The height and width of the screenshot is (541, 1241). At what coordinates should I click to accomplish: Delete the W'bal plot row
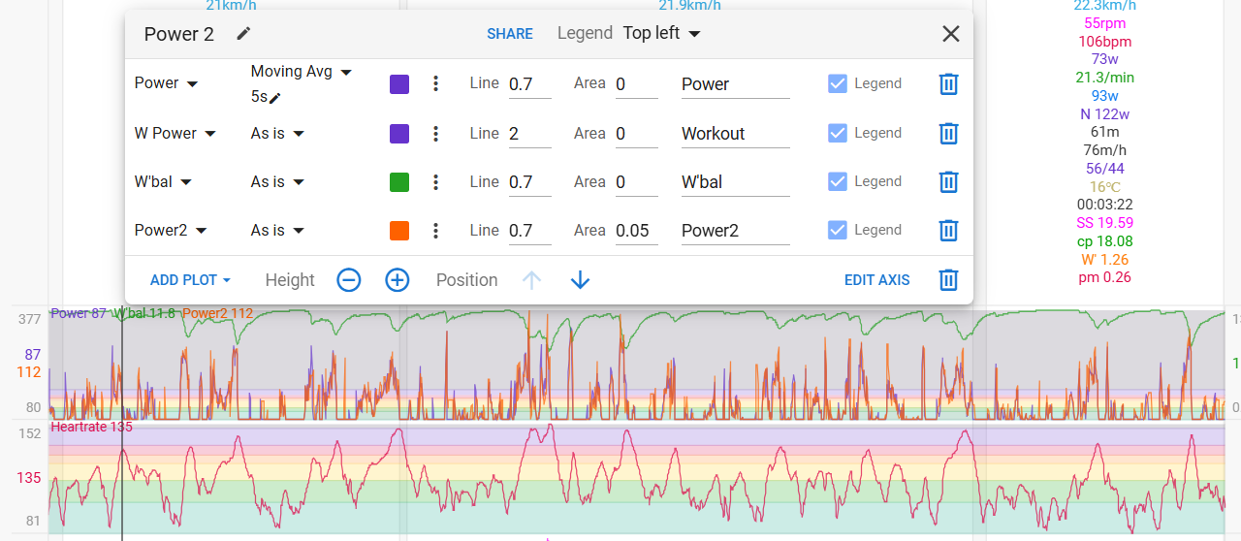point(948,181)
